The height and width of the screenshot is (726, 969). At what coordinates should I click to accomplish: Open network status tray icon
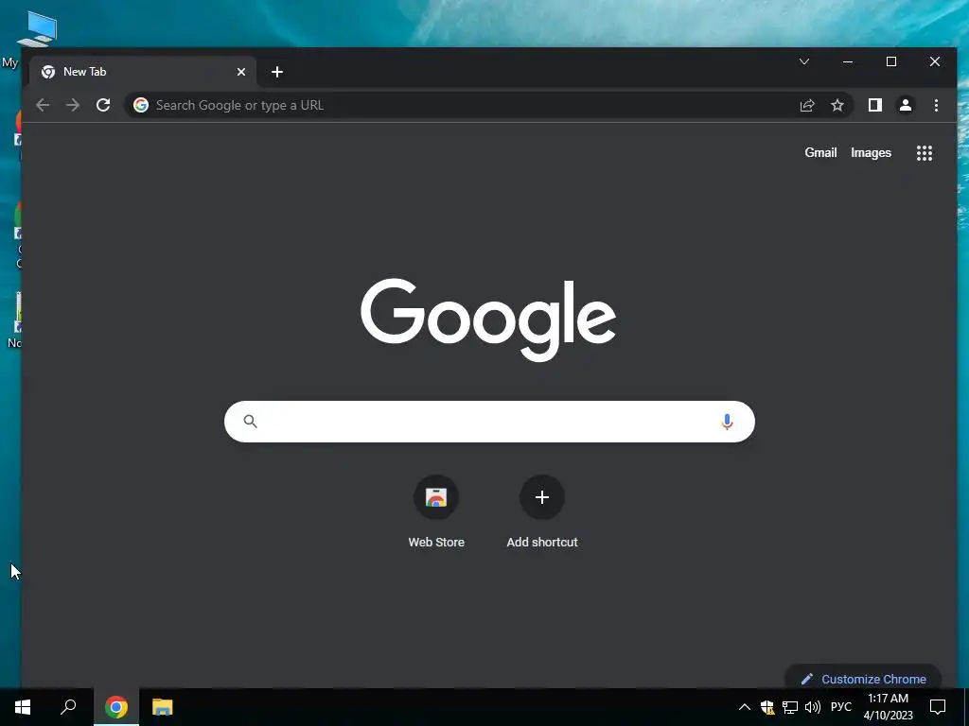click(790, 707)
